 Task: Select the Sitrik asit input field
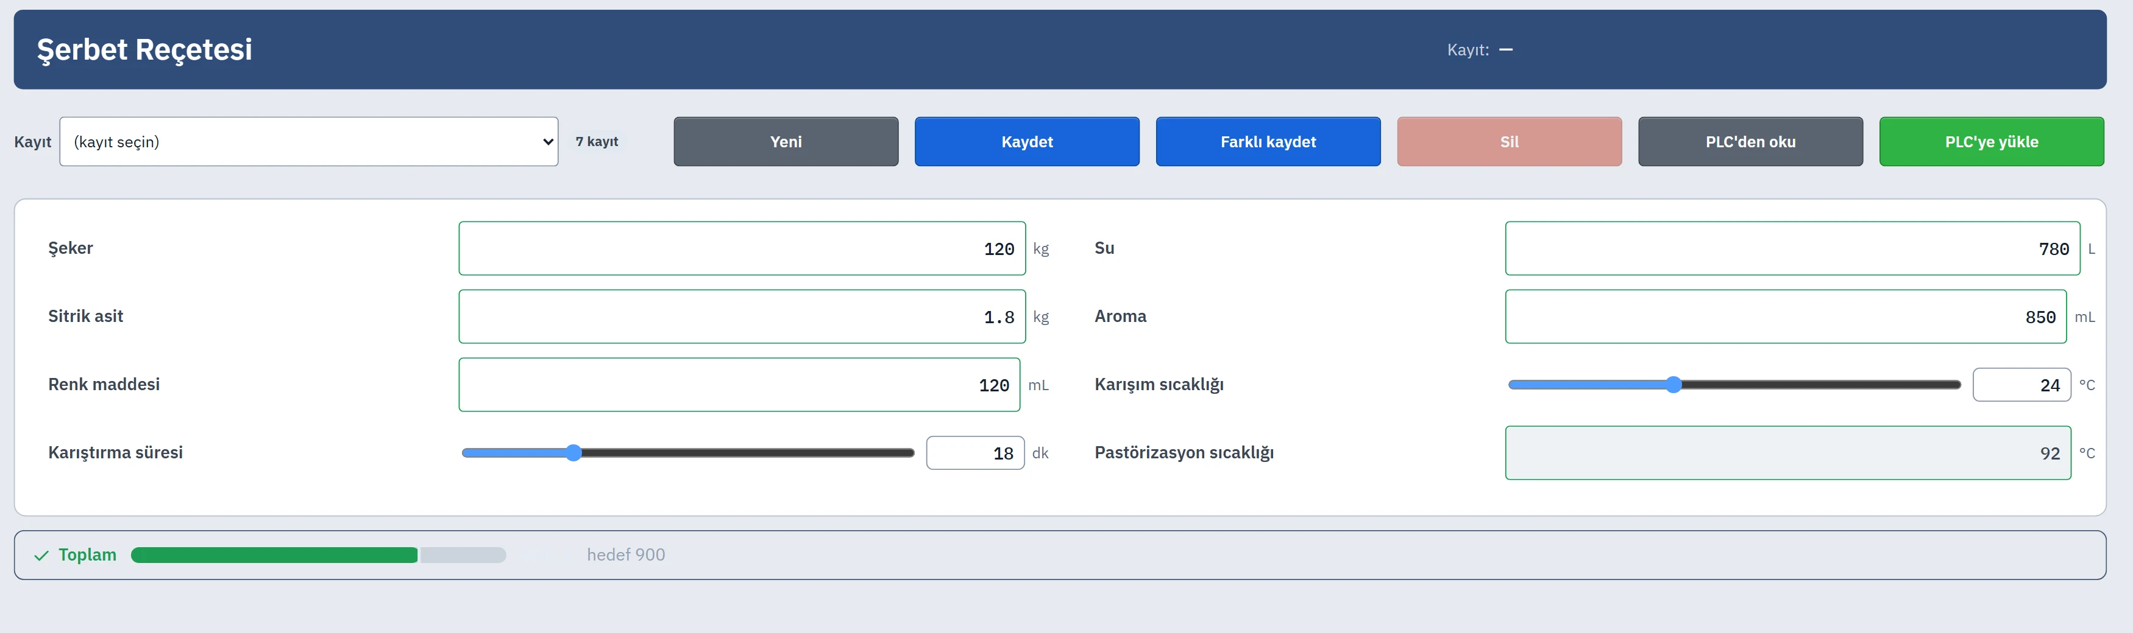tap(742, 316)
